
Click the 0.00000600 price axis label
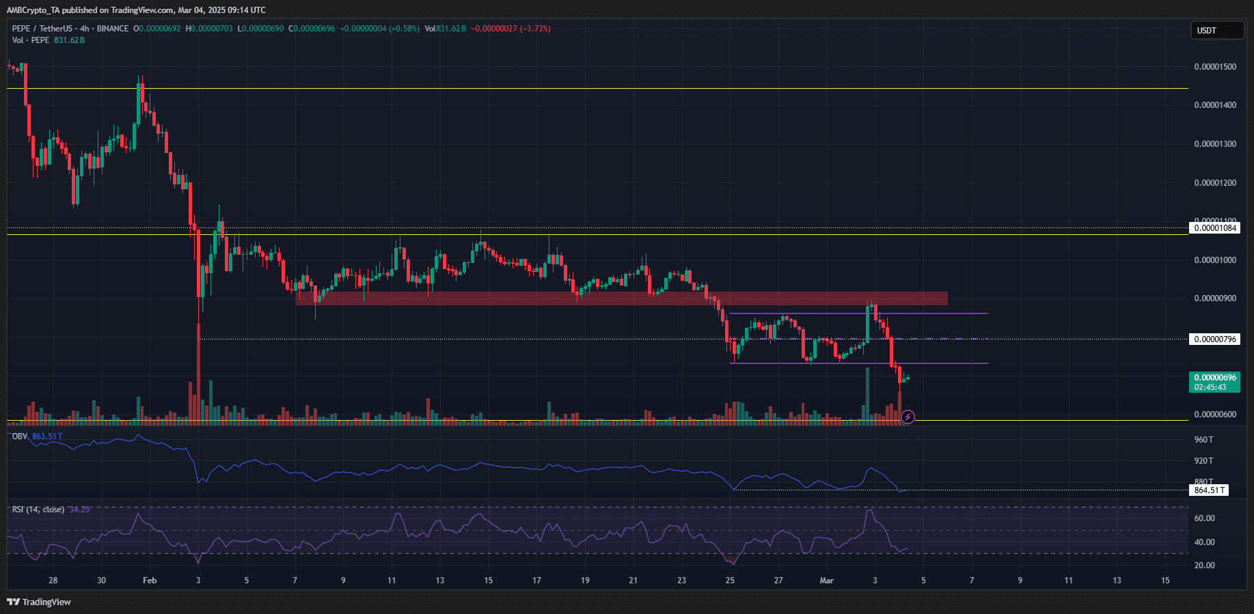(x=1215, y=415)
